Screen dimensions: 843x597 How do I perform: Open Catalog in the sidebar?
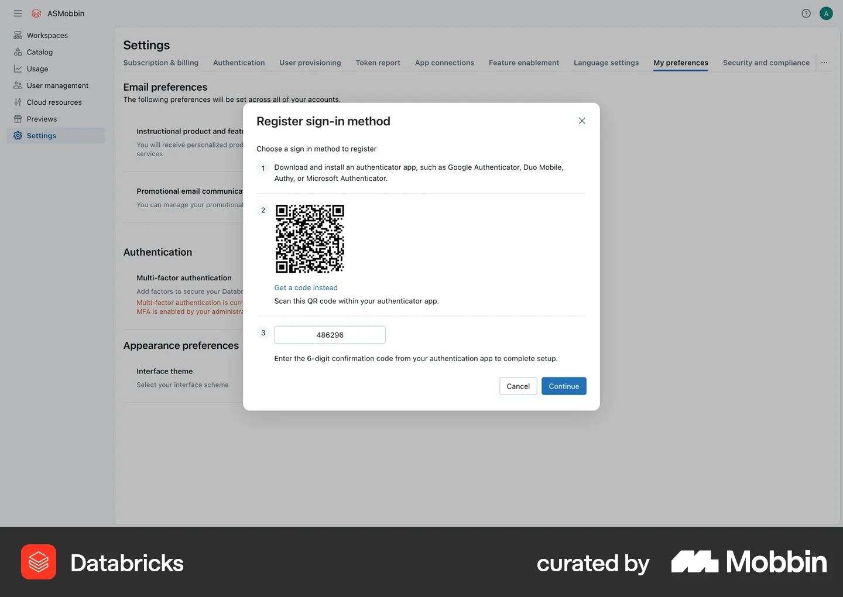(56, 52)
